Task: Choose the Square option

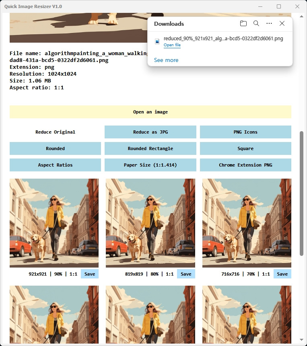Action: coord(245,148)
